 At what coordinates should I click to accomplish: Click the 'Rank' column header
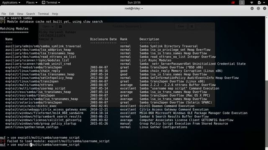tap(124, 39)
